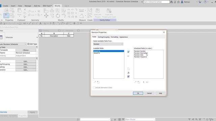Click the Align tool in Modify ribbon
Screen dimensions: 216x121
coord(46,10)
